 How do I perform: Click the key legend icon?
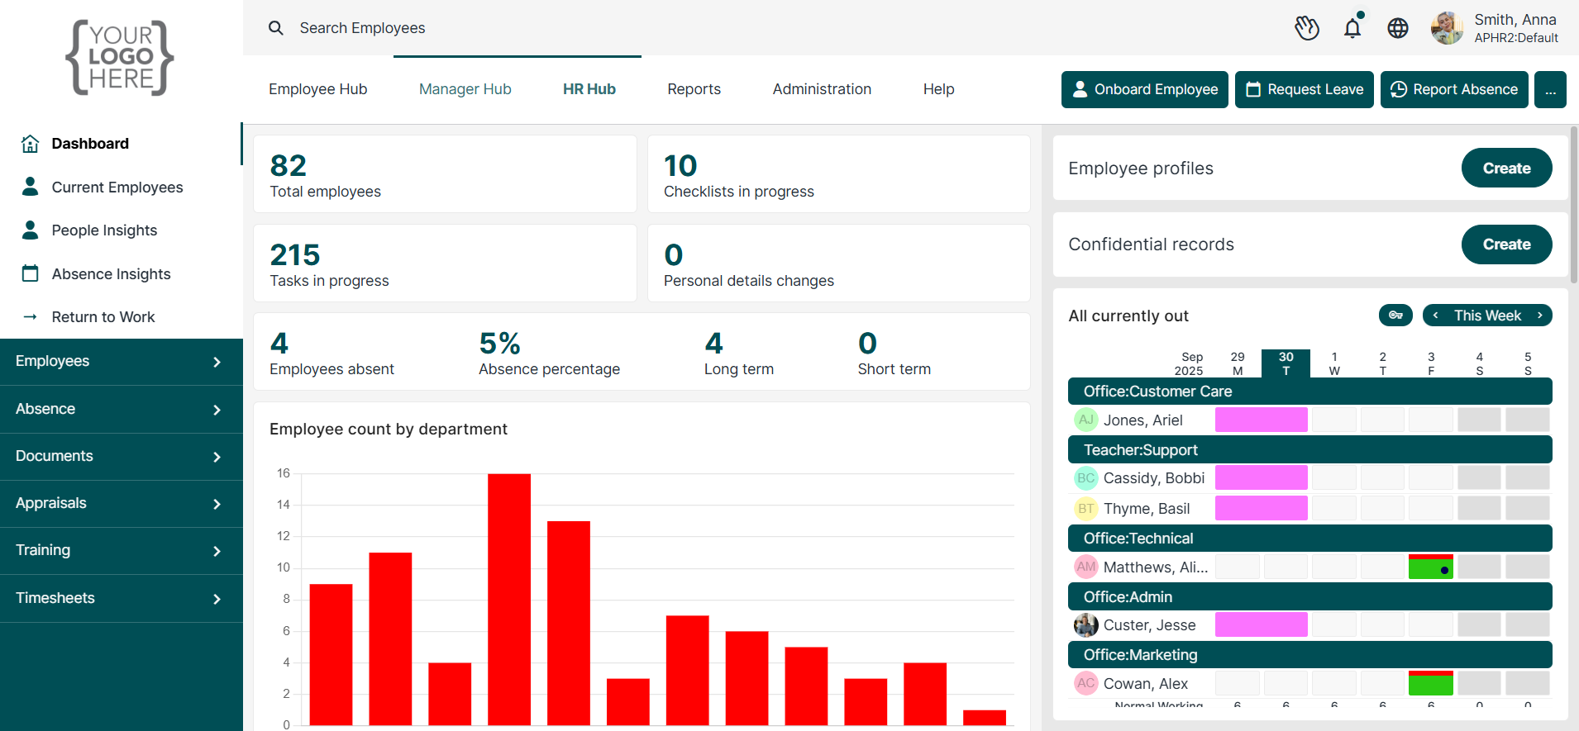[x=1395, y=316]
